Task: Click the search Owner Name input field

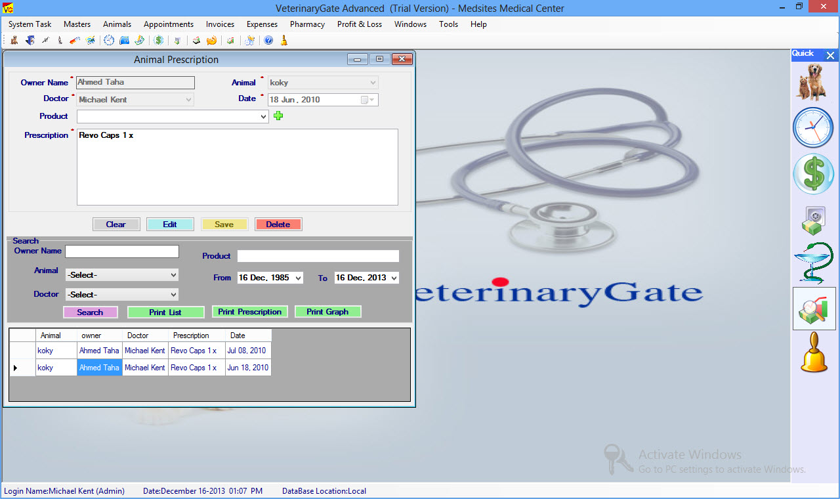Action: click(x=121, y=251)
